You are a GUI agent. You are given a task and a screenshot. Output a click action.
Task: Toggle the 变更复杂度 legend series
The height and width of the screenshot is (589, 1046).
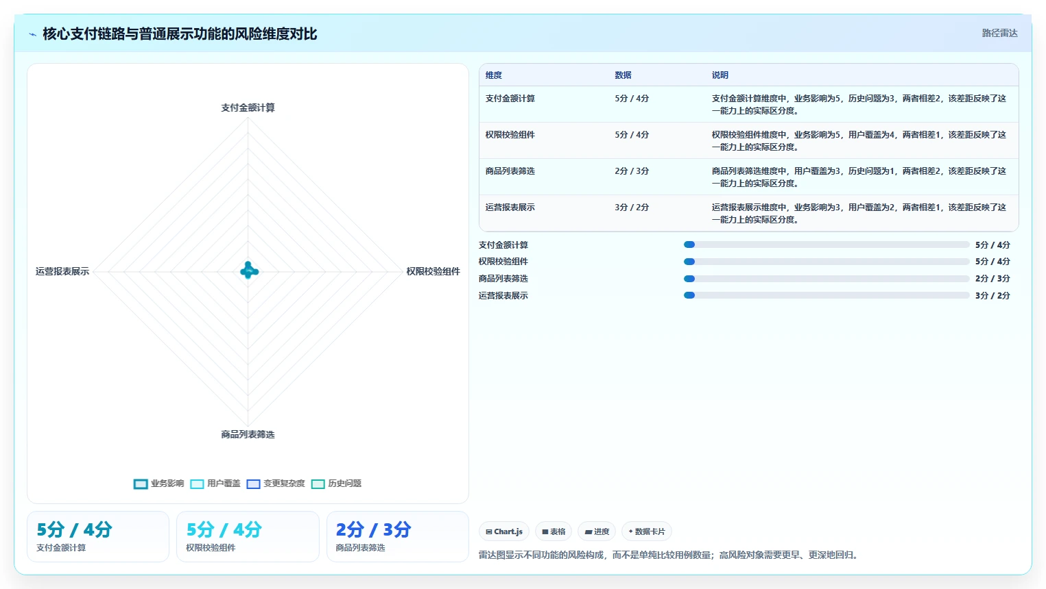click(276, 484)
